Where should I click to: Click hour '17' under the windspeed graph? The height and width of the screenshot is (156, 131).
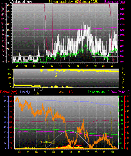click(87, 66)
